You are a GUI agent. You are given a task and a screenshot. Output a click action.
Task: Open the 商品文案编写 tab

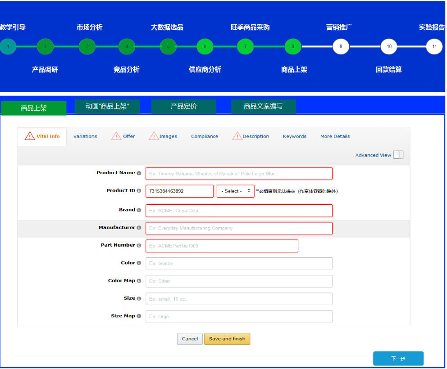point(263,107)
